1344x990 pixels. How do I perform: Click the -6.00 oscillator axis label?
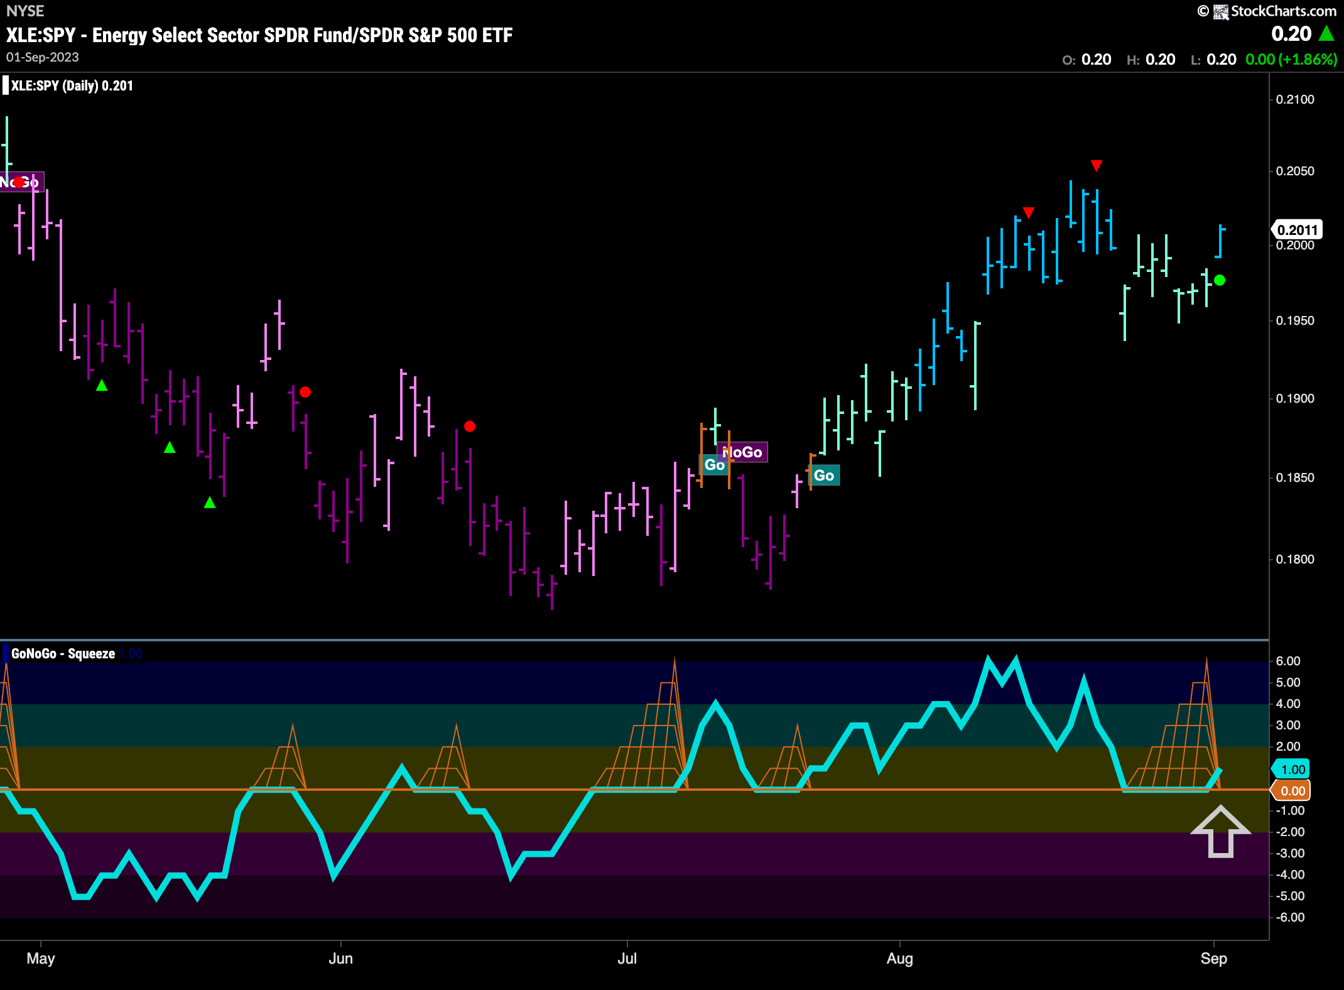(1290, 917)
